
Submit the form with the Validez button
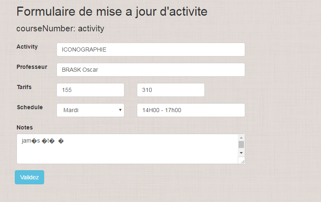coord(29,177)
